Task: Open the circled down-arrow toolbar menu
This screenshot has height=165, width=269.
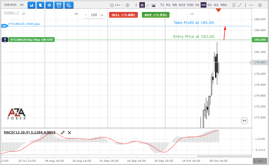Action: 260,5
